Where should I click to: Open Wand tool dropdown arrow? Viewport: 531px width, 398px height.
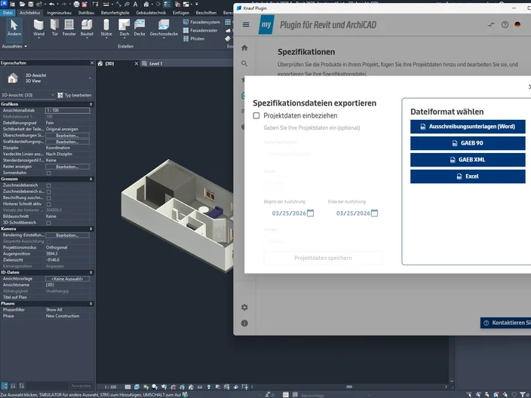pos(38,38)
